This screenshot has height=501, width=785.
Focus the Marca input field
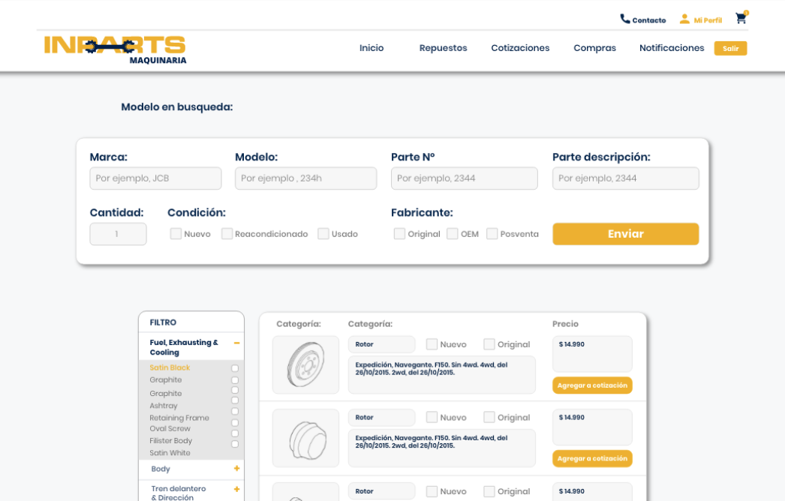(155, 178)
